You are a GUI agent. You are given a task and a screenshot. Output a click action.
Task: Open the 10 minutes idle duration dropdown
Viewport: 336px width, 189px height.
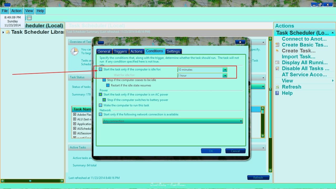tap(225, 70)
